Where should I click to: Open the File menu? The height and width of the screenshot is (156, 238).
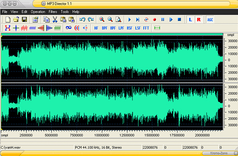(5, 12)
